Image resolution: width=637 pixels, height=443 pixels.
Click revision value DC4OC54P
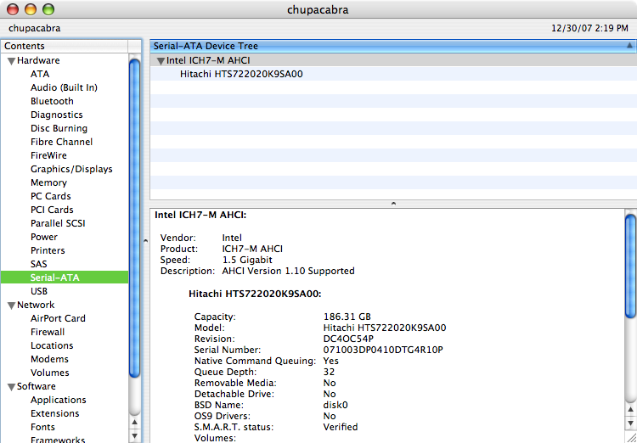[348, 339]
